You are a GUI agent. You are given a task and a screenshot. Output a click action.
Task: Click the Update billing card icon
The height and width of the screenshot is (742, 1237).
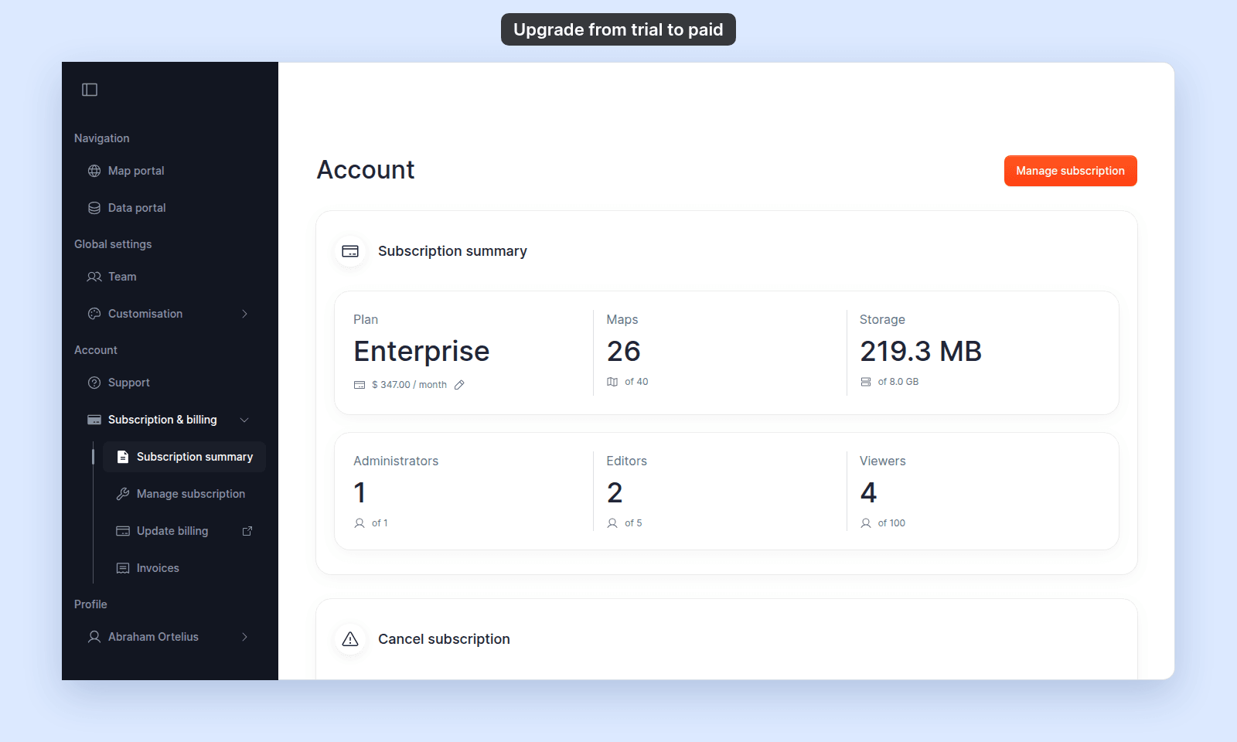[x=123, y=531]
